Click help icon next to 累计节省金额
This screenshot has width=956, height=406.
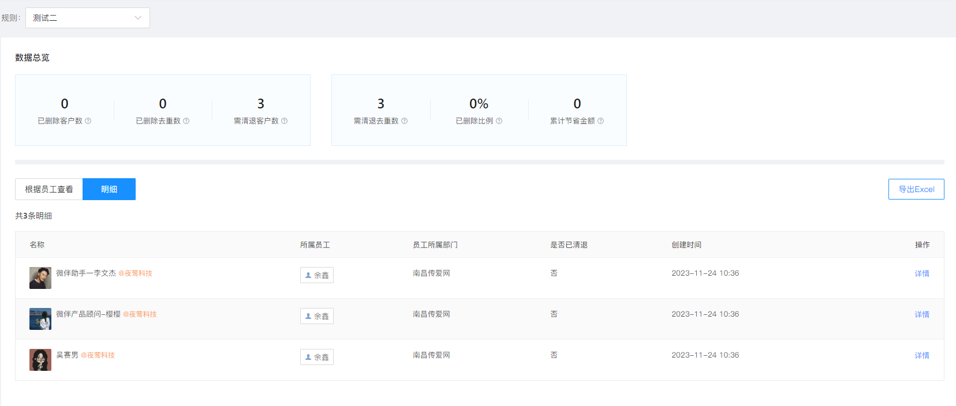pos(601,121)
